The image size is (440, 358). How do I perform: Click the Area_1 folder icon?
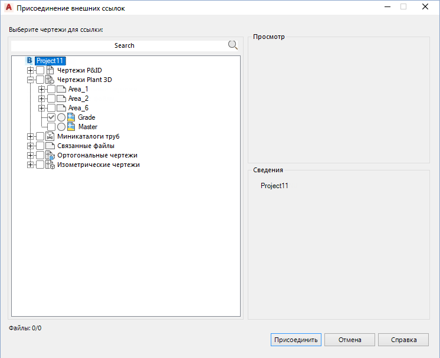(x=61, y=89)
